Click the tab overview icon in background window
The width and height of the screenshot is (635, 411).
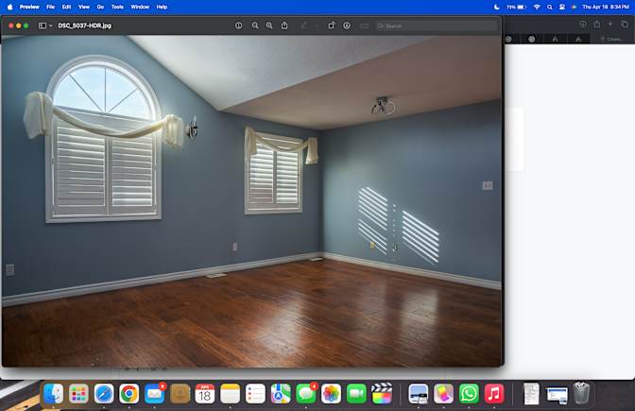tap(625, 25)
